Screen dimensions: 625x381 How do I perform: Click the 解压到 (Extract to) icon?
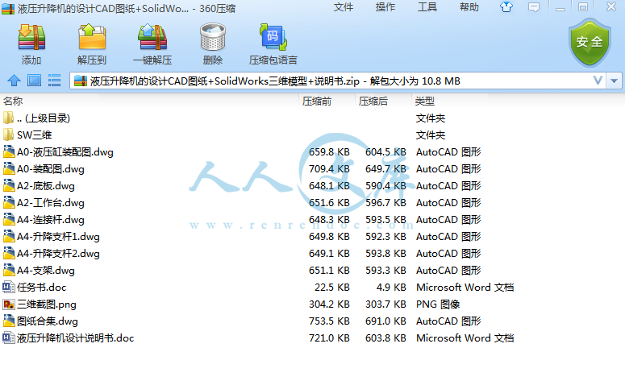pyautogui.click(x=92, y=37)
